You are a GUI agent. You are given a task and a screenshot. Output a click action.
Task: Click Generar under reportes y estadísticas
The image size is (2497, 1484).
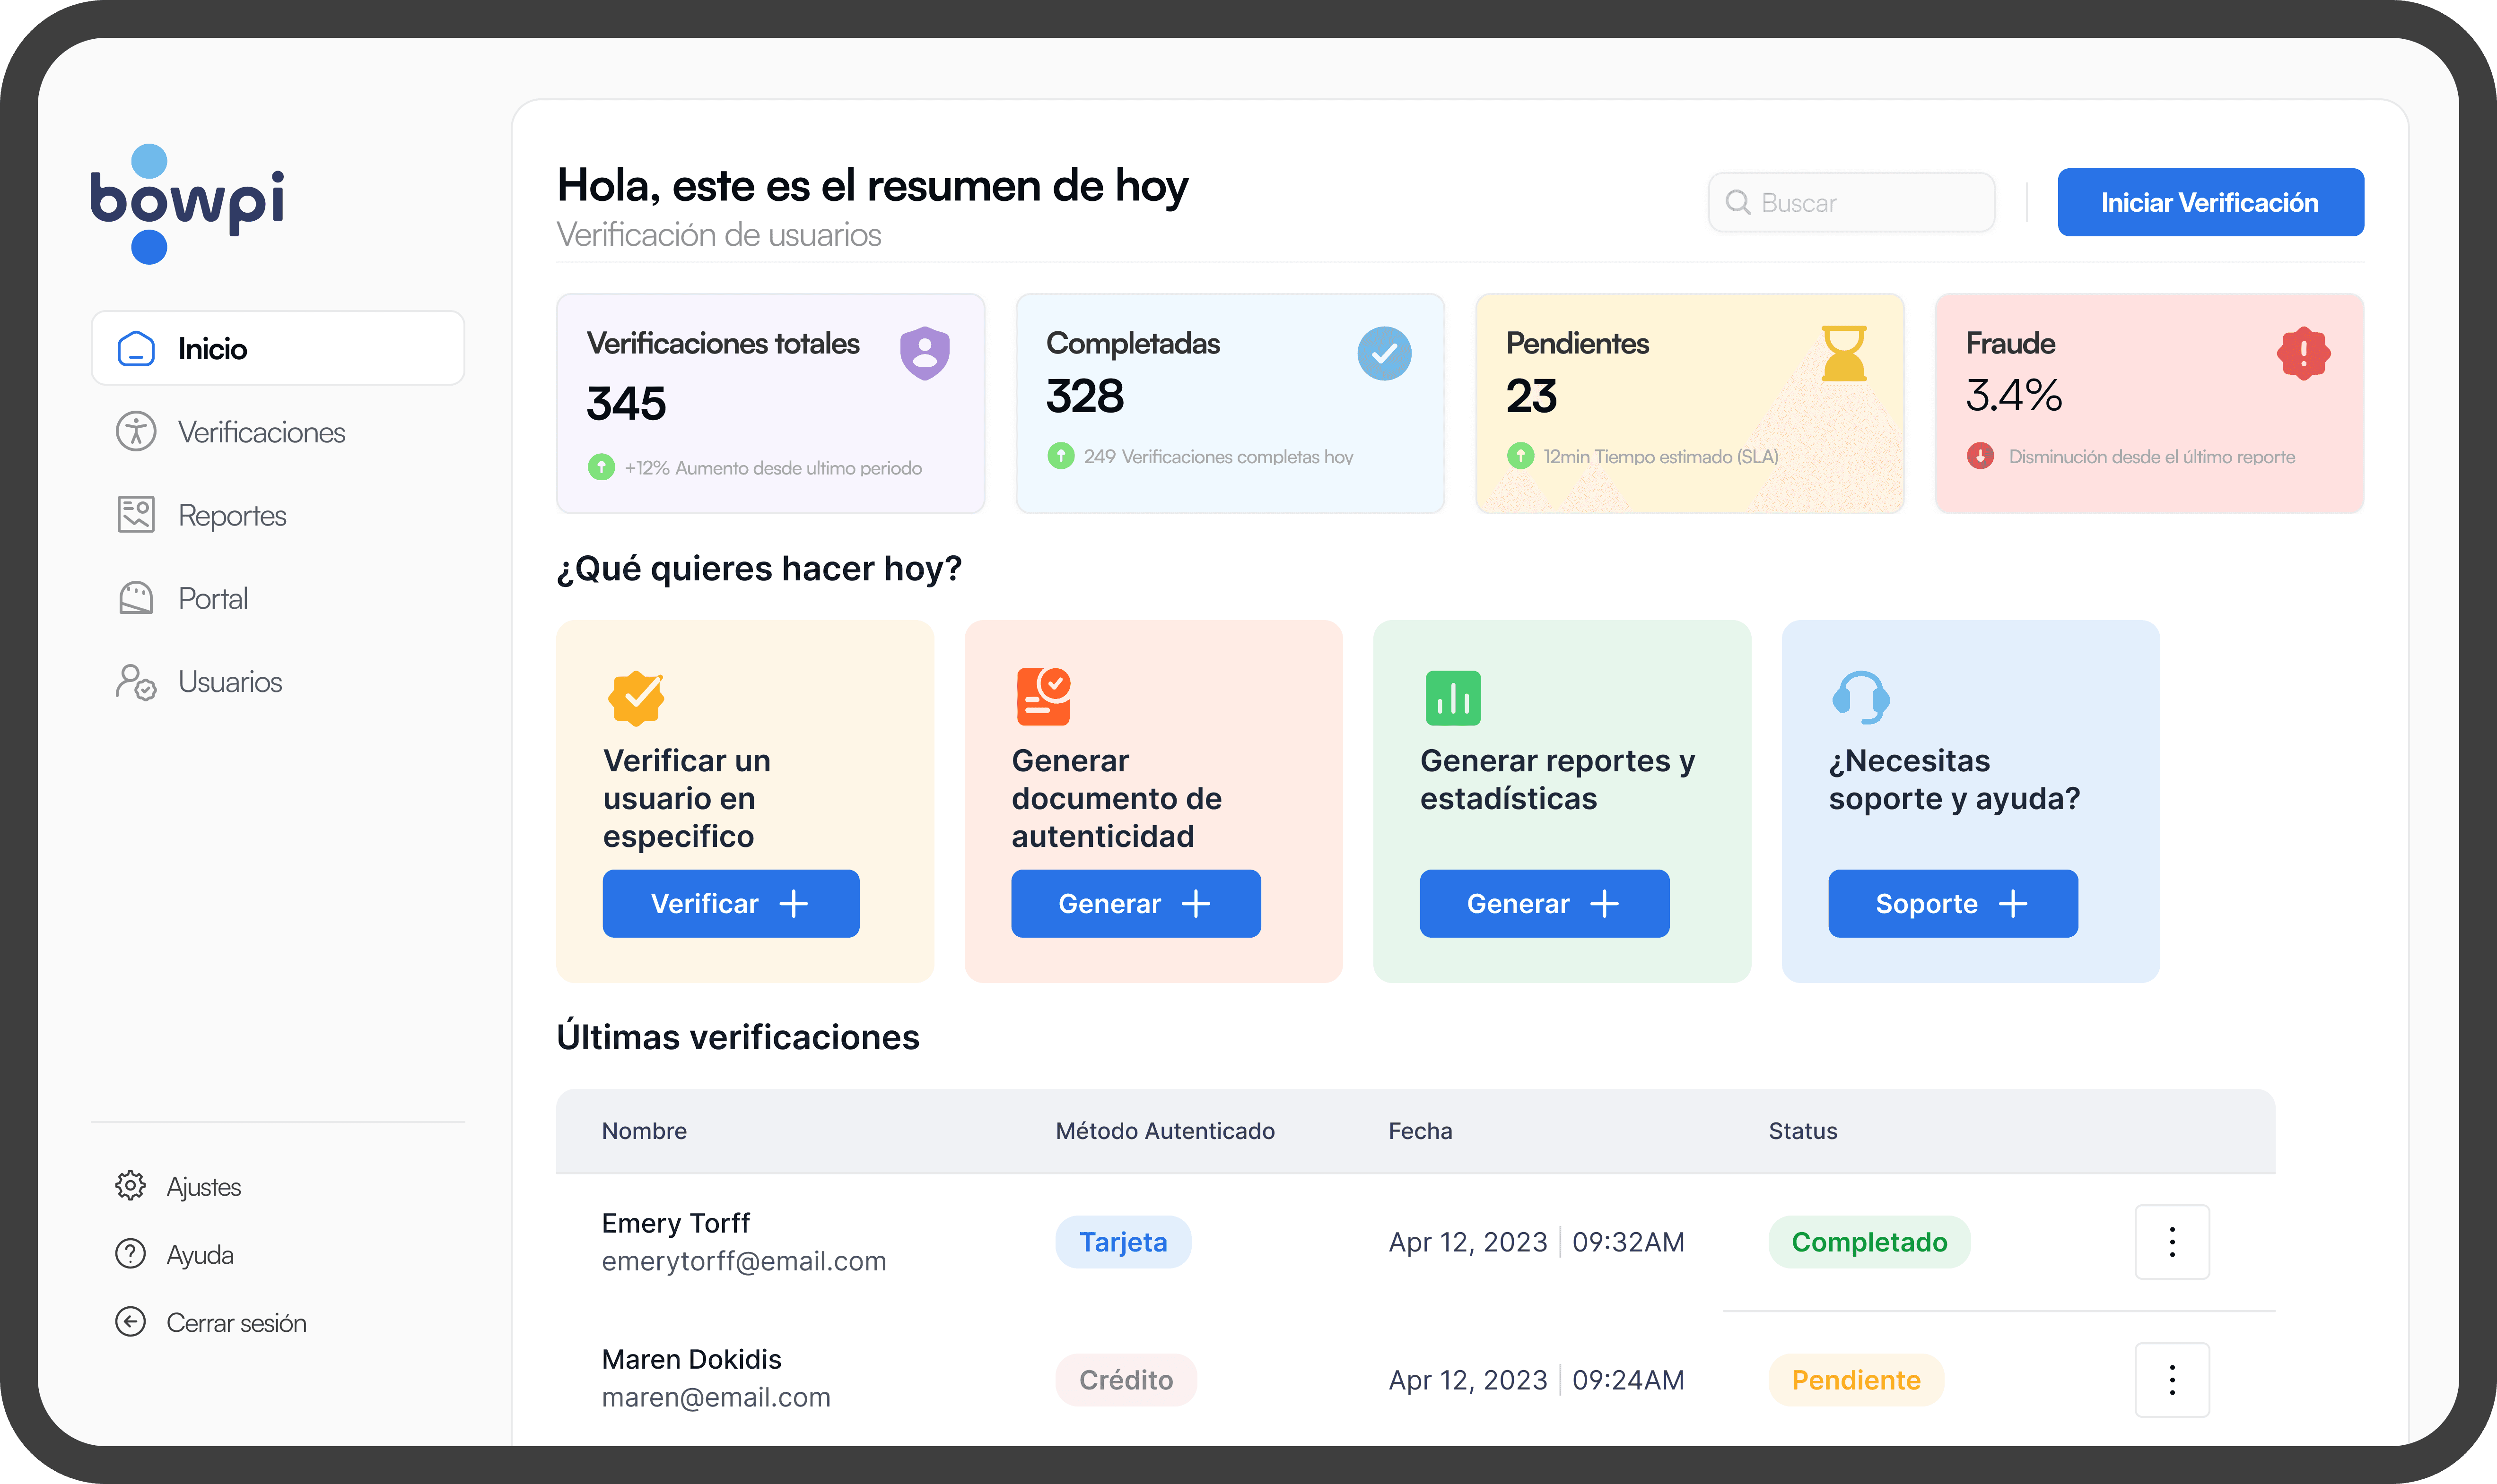tap(1544, 904)
